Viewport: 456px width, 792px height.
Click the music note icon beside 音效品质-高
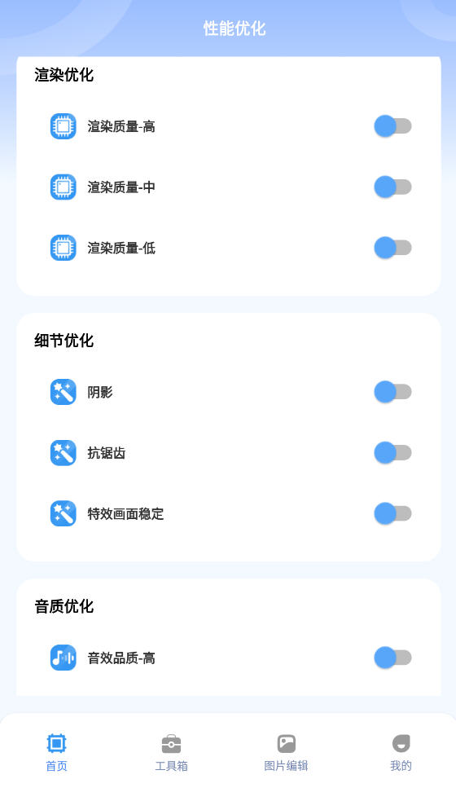64,658
